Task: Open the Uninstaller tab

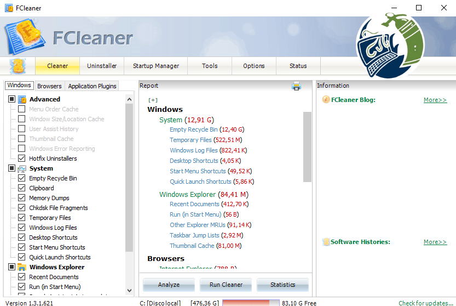Action: tap(102, 66)
